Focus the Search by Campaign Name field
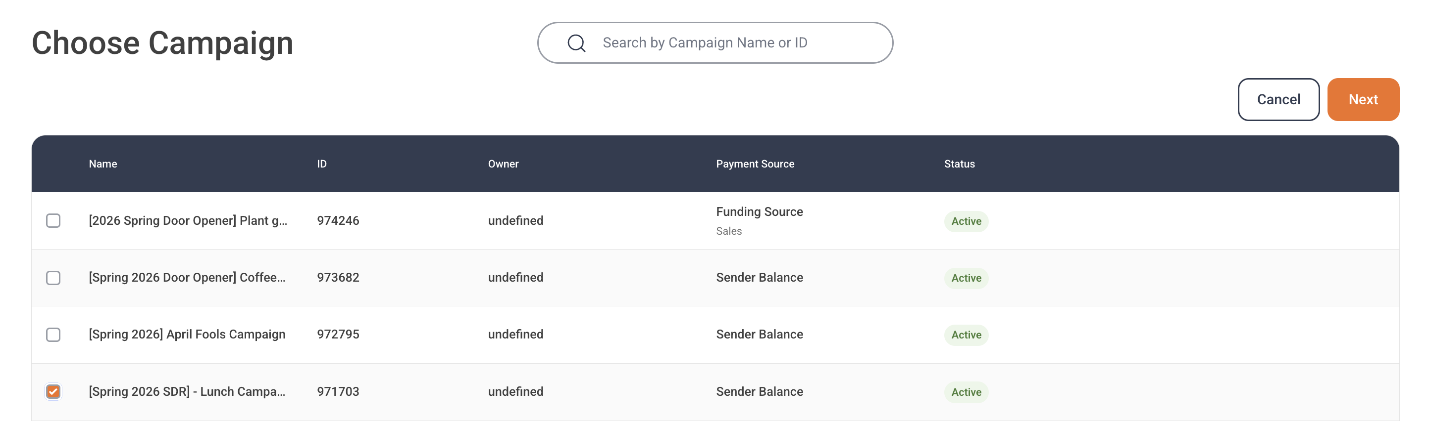The height and width of the screenshot is (421, 1430). point(715,42)
